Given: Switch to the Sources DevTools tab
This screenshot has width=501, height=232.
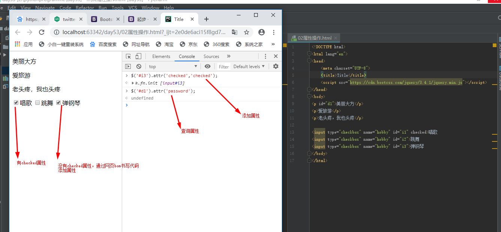Looking at the screenshot, I should click(211, 56).
